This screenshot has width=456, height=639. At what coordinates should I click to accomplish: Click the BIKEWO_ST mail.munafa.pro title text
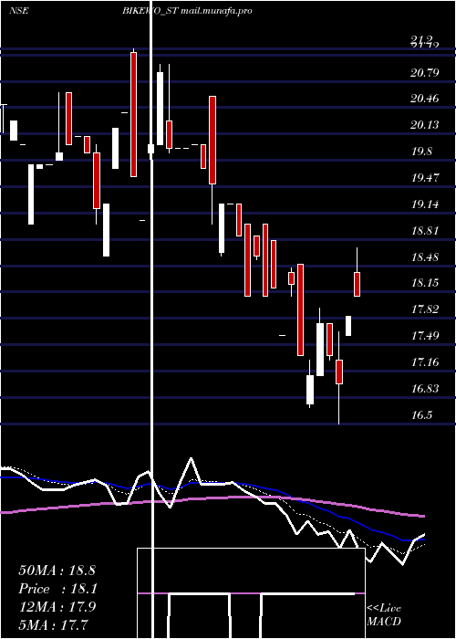click(x=187, y=11)
